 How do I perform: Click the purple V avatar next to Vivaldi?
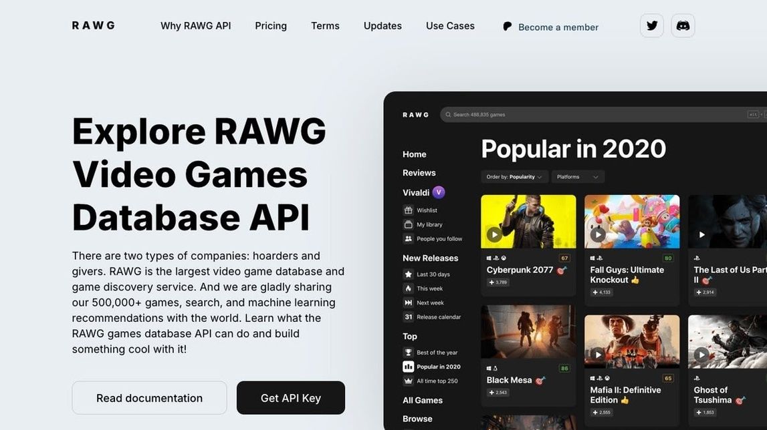[x=438, y=192]
